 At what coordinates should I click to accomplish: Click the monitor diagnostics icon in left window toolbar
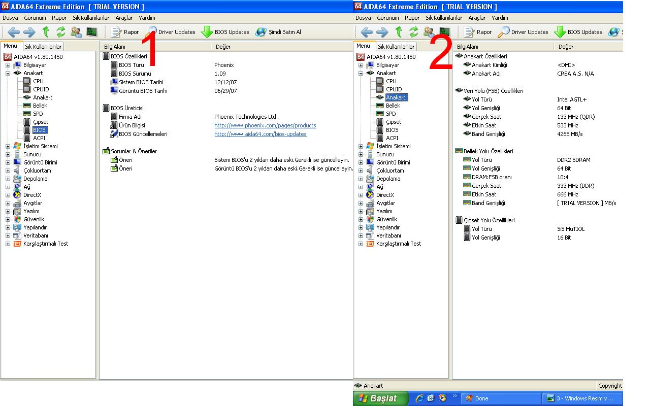[x=92, y=32]
